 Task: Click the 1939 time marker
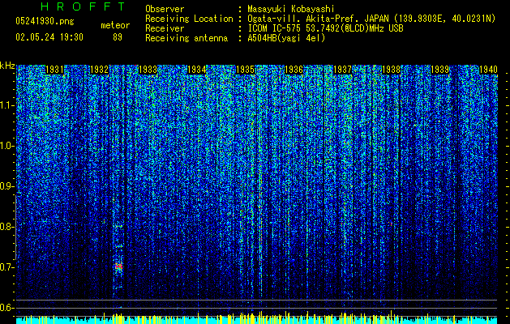[440, 70]
